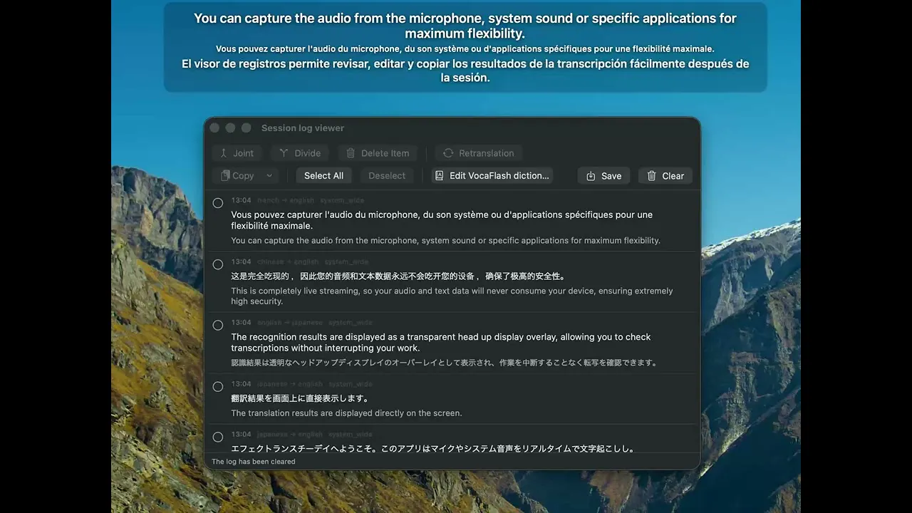Screen dimensions: 912x513
Task: Click the Retranslation refresh icon button
Action: point(478,153)
